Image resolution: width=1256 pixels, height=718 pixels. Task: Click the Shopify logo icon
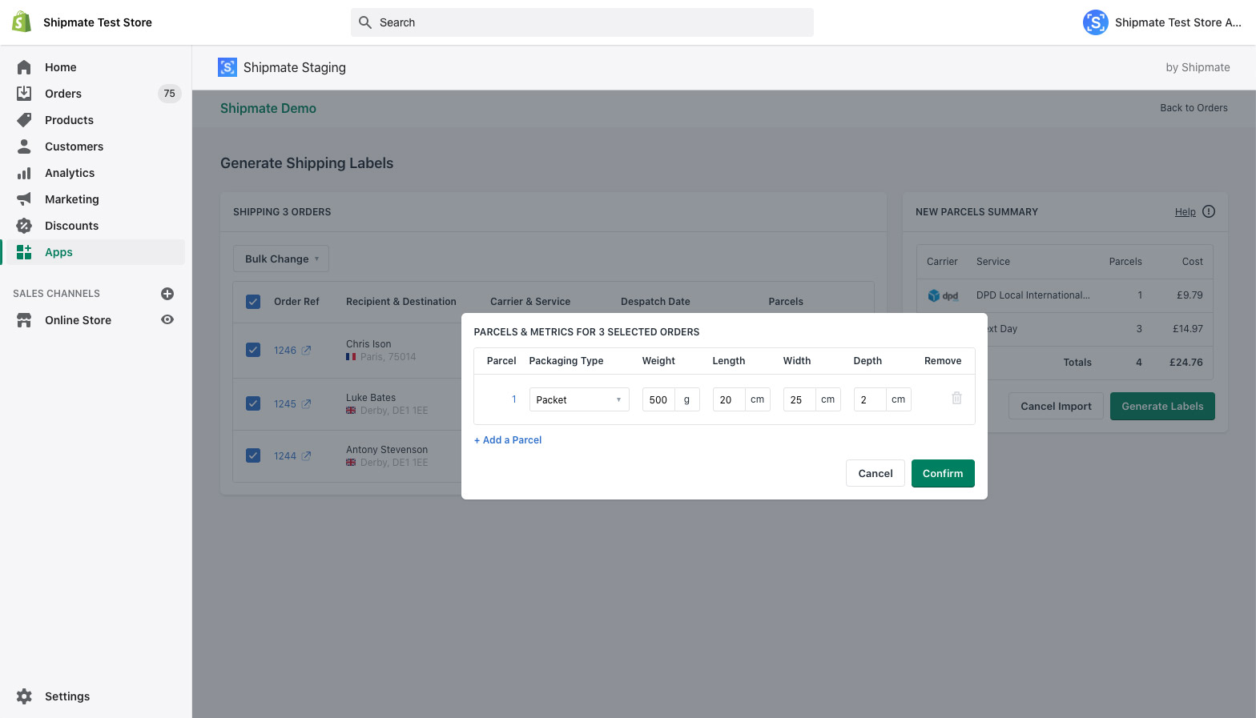pyautogui.click(x=22, y=22)
